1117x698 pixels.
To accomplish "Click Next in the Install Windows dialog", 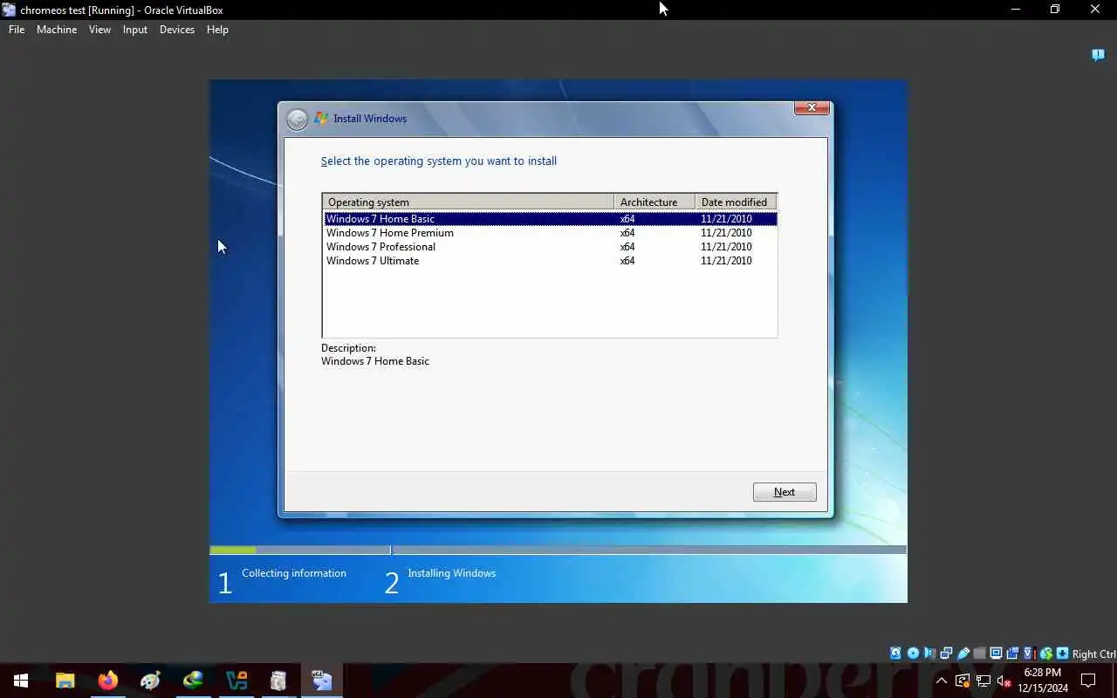I will (785, 492).
